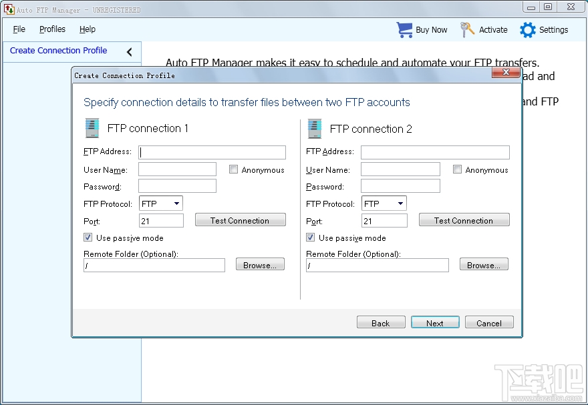Open the Help menu
The width and height of the screenshot is (588, 405).
88,29
